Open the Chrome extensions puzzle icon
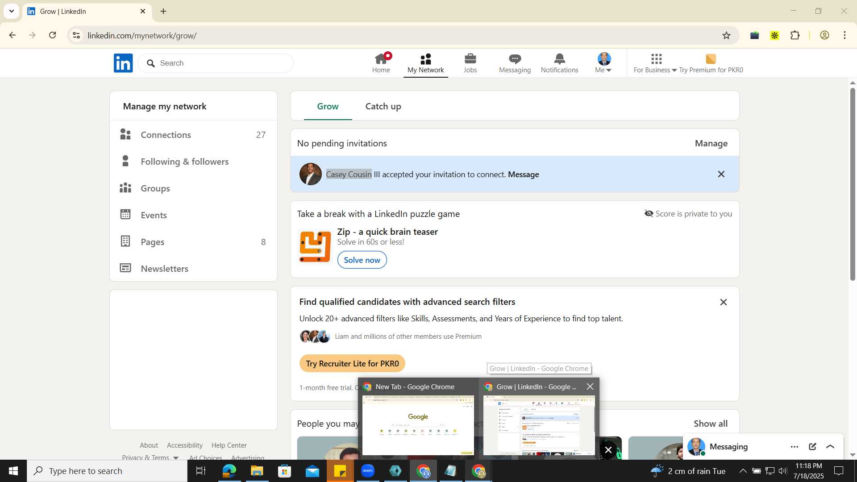 tap(795, 35)
